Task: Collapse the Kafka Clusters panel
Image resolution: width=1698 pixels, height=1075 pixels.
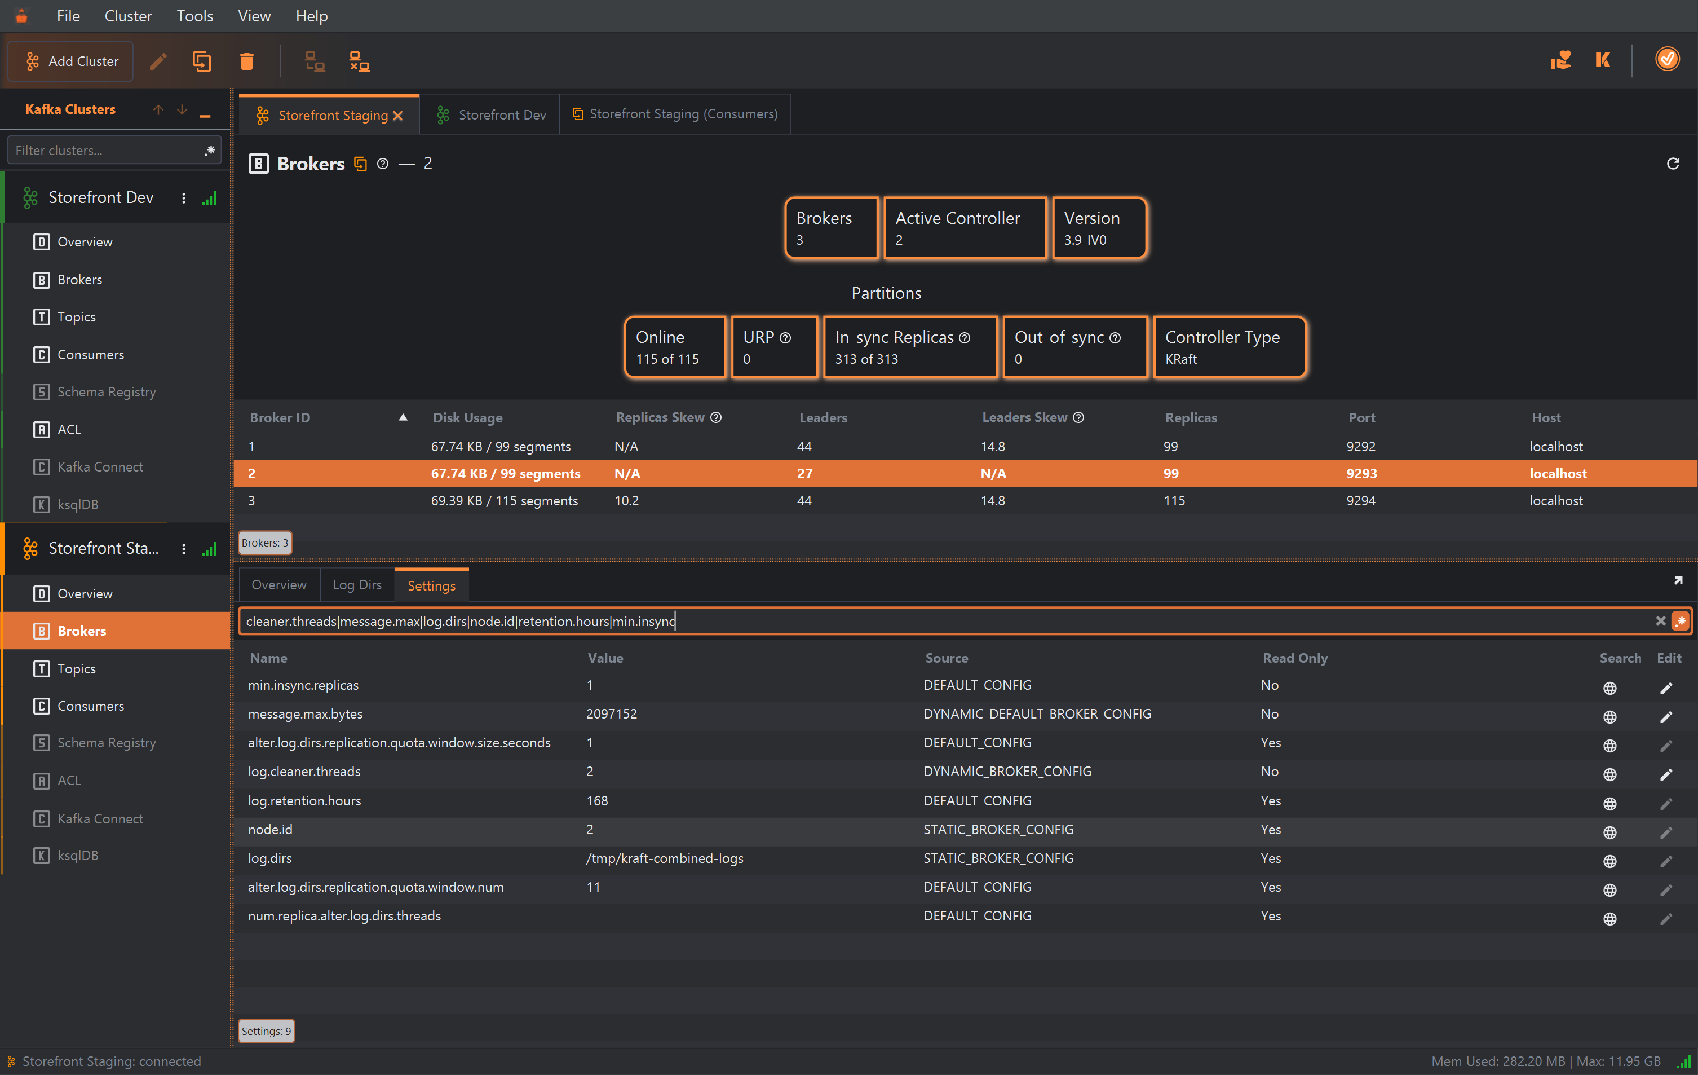Action: [x=205, y=114]
